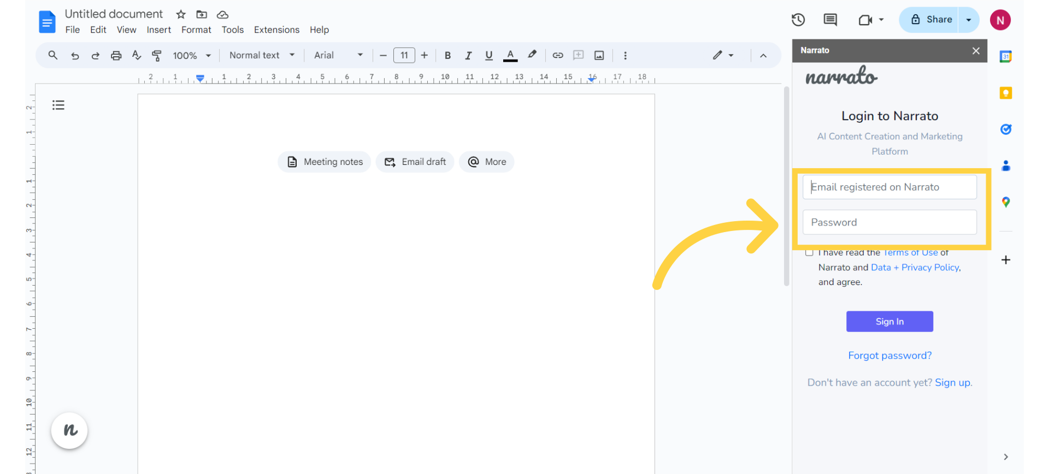
Task: Open the Format menu
Action: 196,30
